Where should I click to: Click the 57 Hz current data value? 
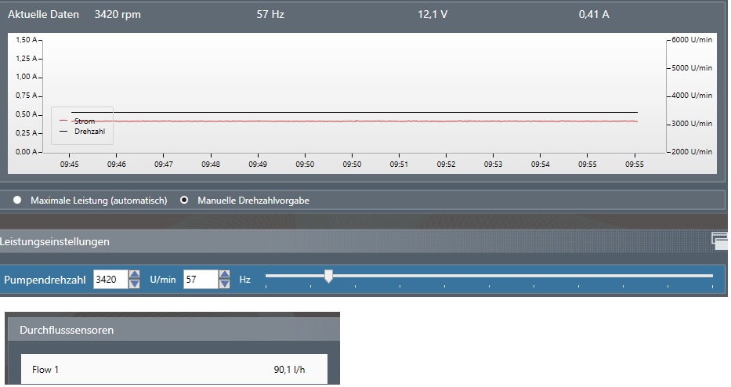tap(270, 14)
